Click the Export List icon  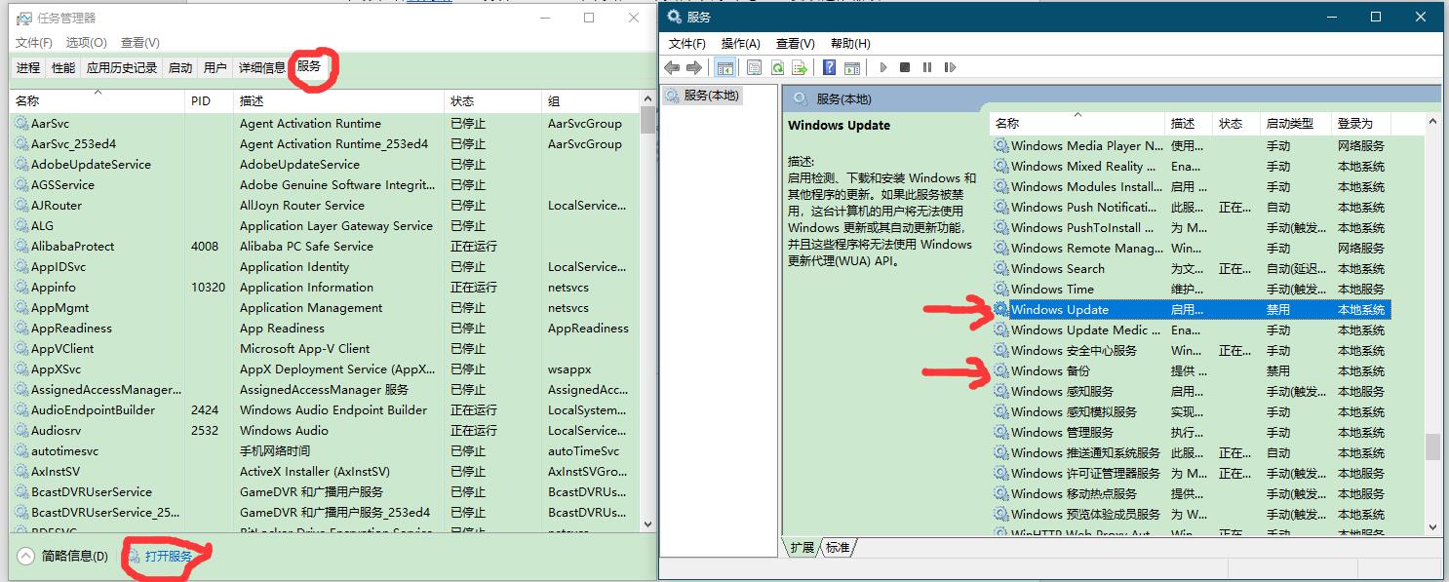tap(800, 67)
